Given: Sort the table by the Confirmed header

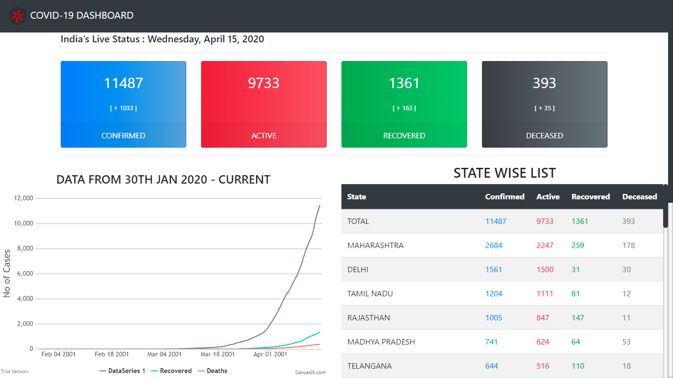Looking at the screenshot, I should [x=505, y=196].
